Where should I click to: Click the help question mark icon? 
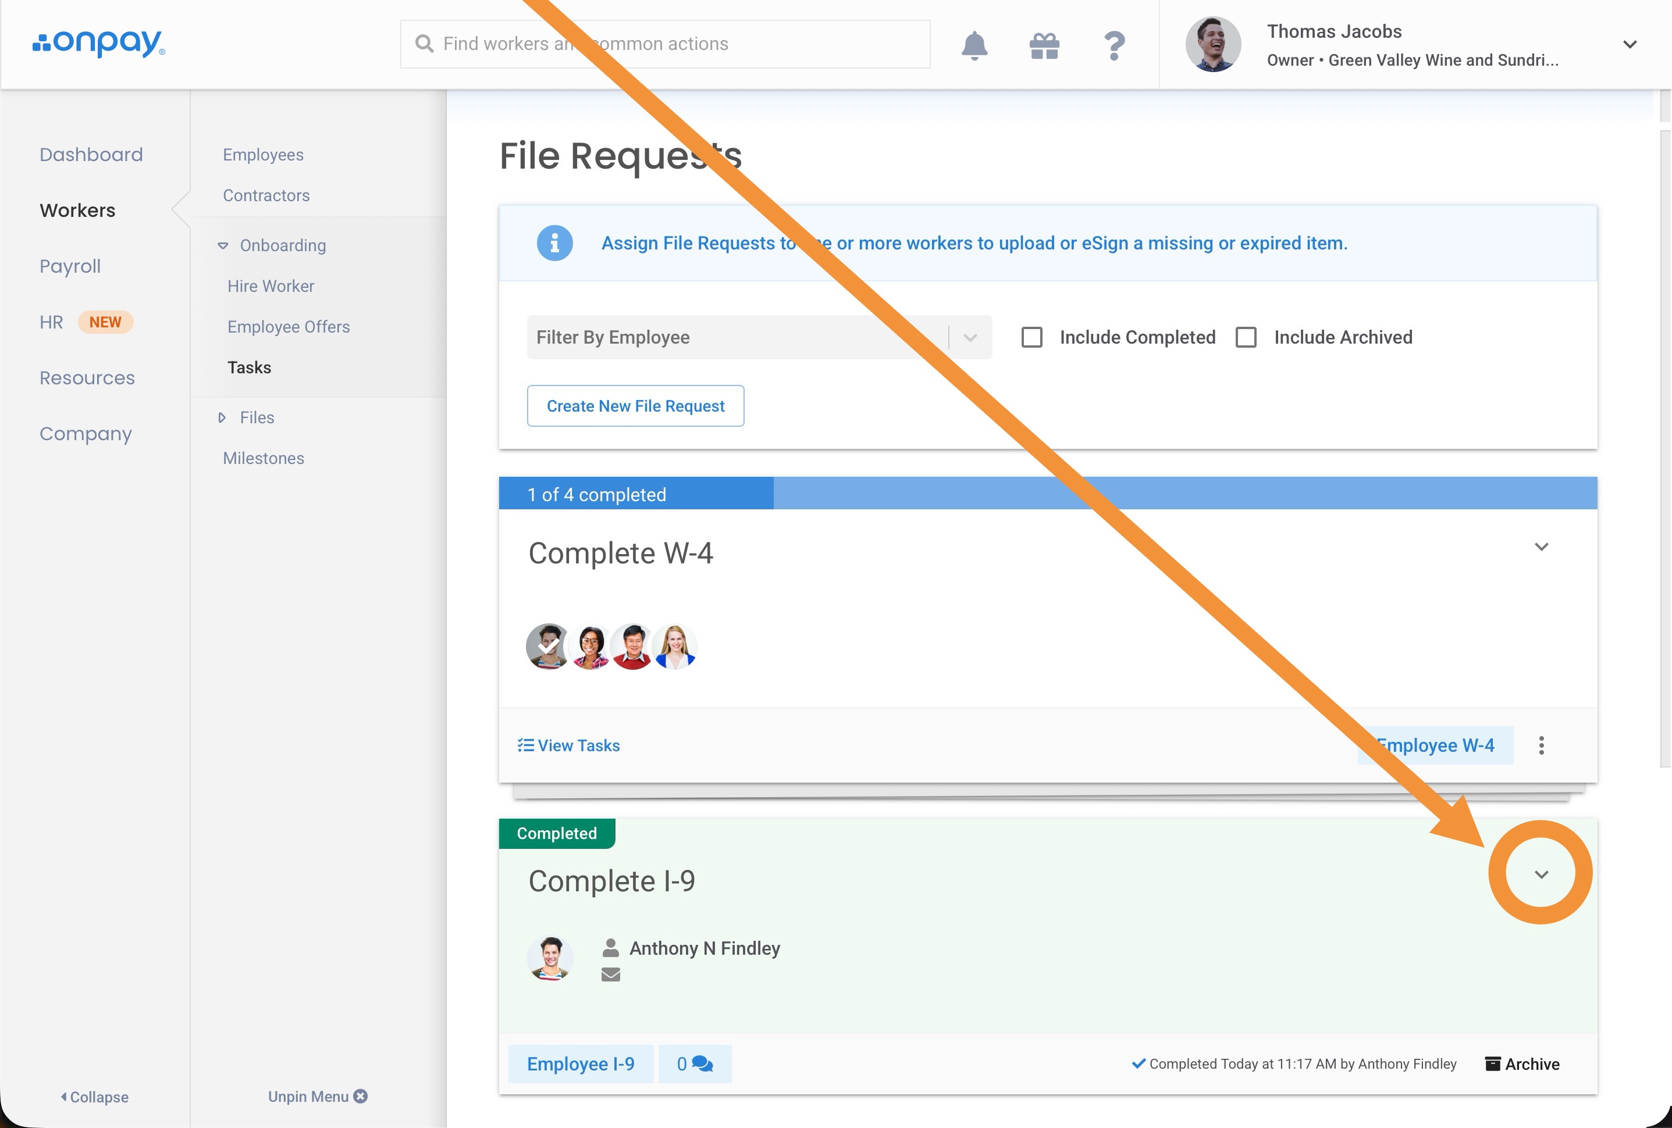click(x=1114, y=45)
